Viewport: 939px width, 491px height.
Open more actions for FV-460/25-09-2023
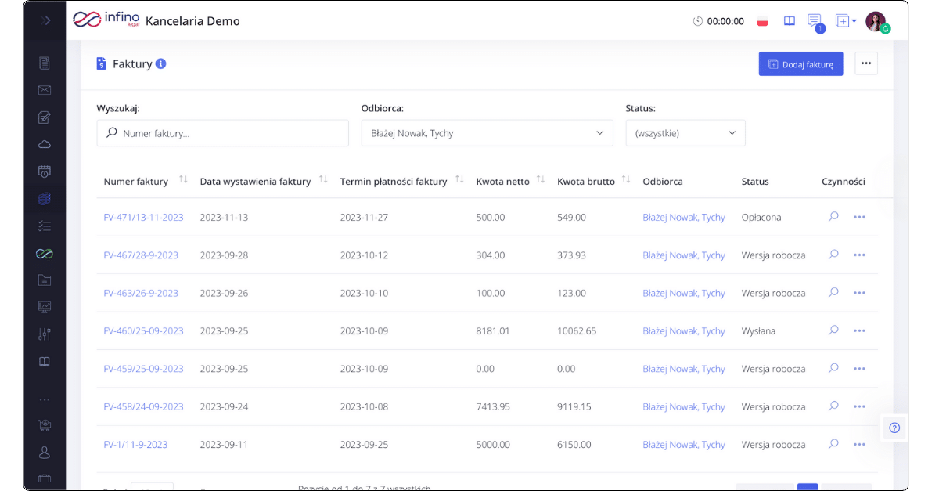[x=859, y=331]
